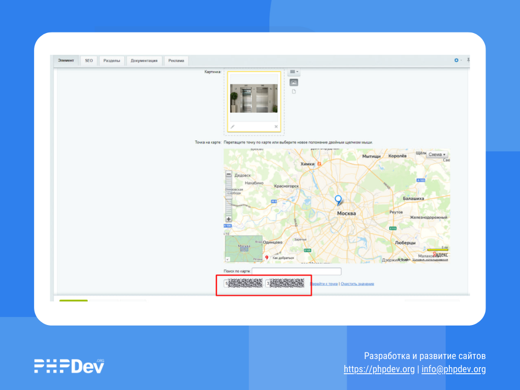
Task: Click the Moscow mini overview map
Action: 244,249
